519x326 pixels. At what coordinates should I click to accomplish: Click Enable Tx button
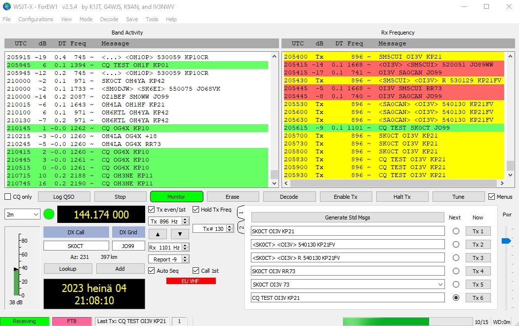pyautogui.click(x=346, y=197)
